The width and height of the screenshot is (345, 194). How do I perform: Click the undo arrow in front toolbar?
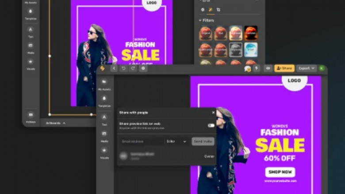pyautogui.click(x=123, y=68)
